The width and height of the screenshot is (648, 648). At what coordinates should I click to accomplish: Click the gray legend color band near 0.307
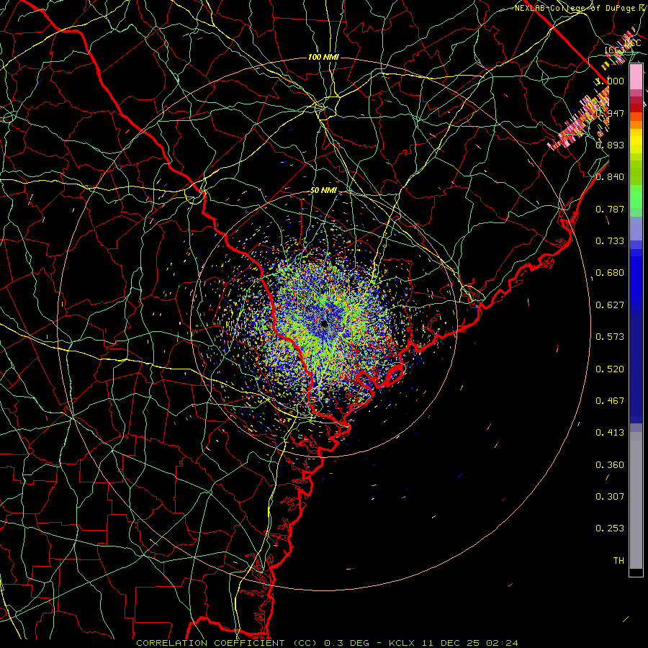pyautogui.click(x=636, y=500)
